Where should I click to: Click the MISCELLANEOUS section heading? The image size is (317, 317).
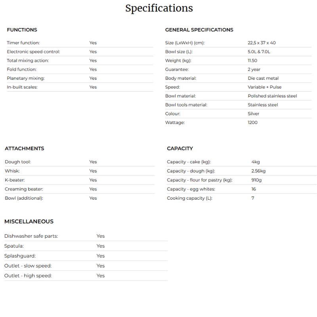(29, 222)
